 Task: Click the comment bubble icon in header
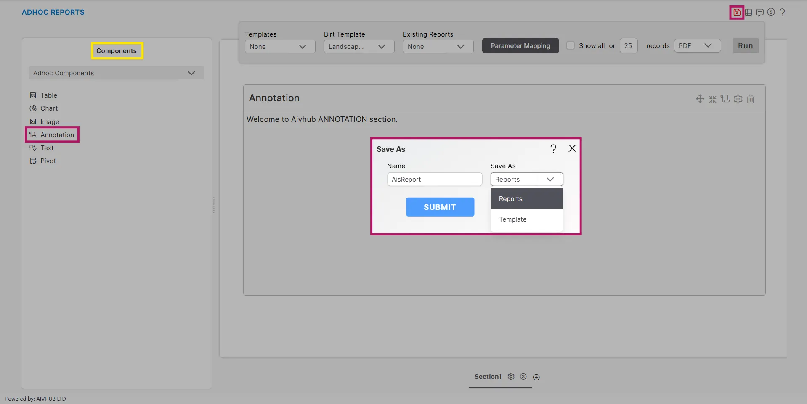pos(759,12)
